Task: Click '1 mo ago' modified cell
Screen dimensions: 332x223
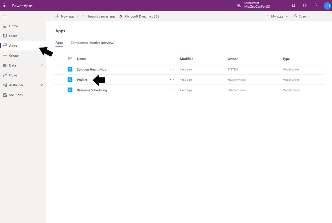Action: point(186,69)
